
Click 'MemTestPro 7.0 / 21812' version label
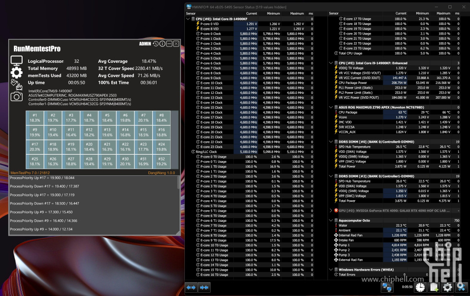pos(30,173)
